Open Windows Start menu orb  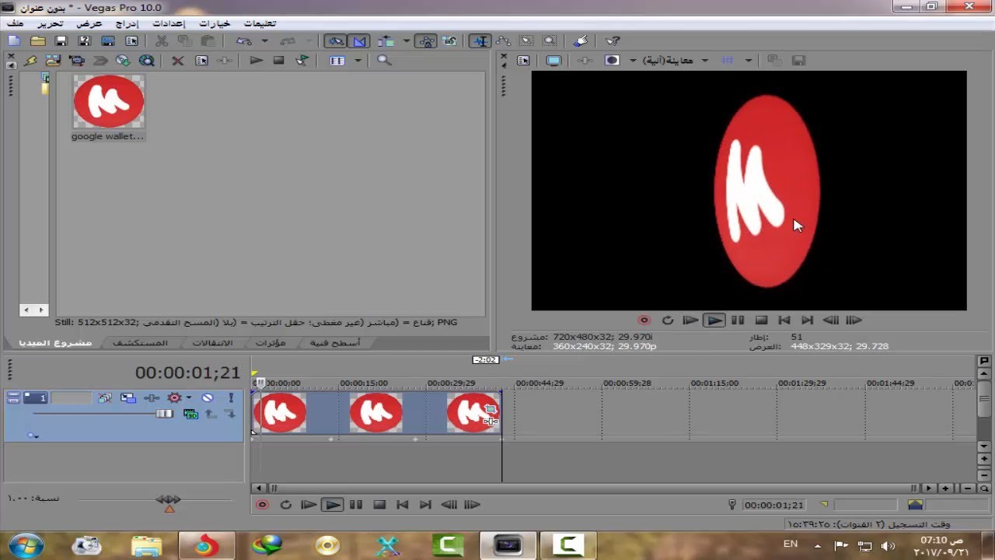(x=26, y=544)
